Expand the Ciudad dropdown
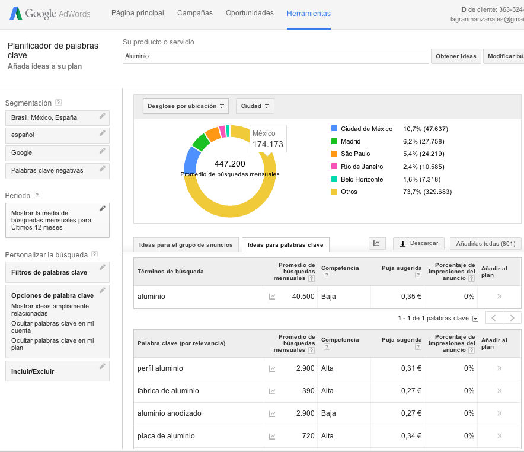The image size is (524, 452). [255, 106]
